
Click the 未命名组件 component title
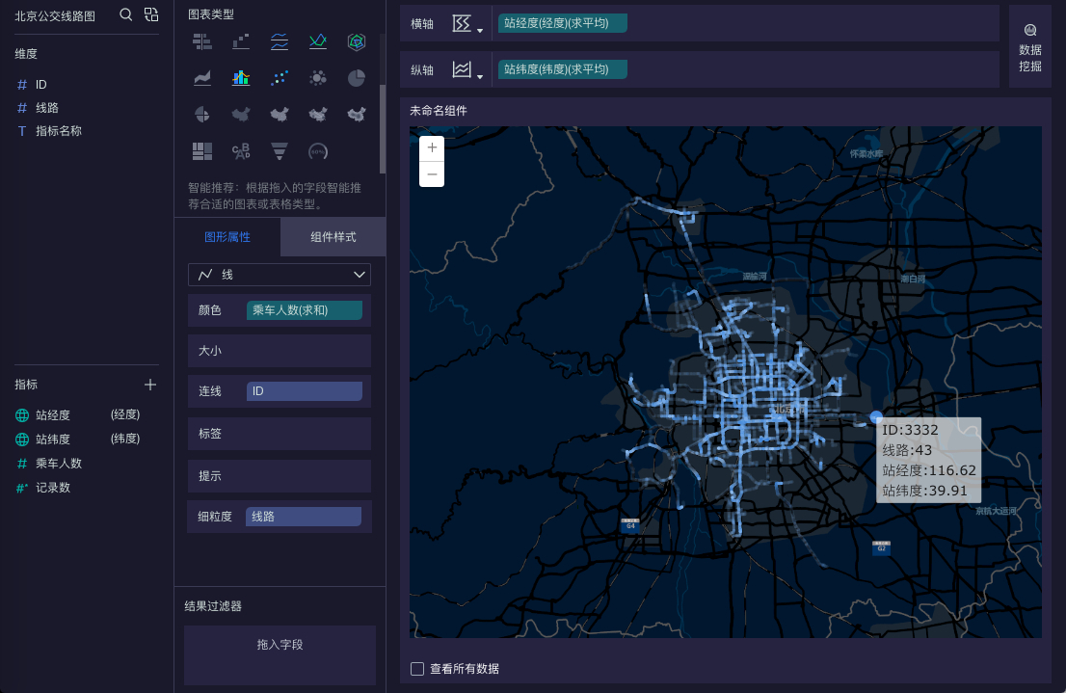[x=439, y=110]
